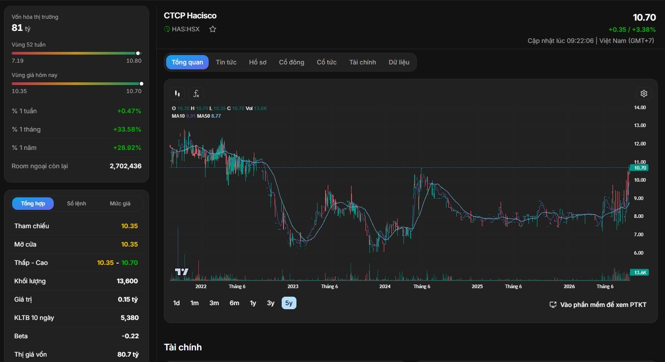
Task: Switch to the Tổng quan tab
Action: pyautogui.click(x=187, y=62)
